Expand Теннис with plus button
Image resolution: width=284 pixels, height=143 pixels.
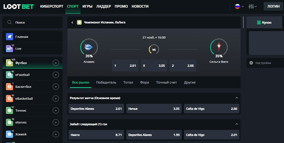(x=56, y=110)
